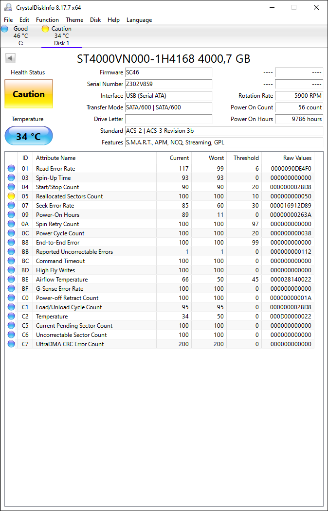Image resolution: width=328 pixels, height=511 pixels.
Task: Click the yellow Caution health status button
Action: click(x=29, y=94)
